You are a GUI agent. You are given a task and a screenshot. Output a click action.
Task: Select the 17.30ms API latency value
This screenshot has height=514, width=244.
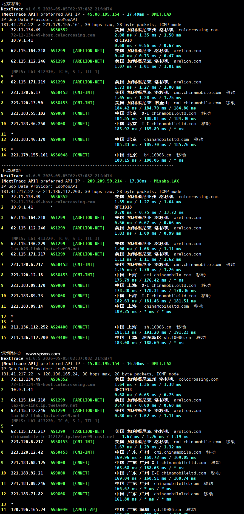tap(138, 181)
